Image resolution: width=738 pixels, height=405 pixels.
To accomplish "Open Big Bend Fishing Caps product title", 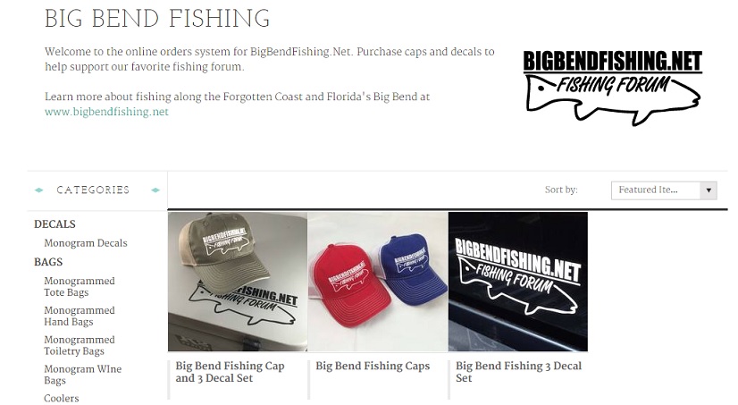I will point(373,366).
